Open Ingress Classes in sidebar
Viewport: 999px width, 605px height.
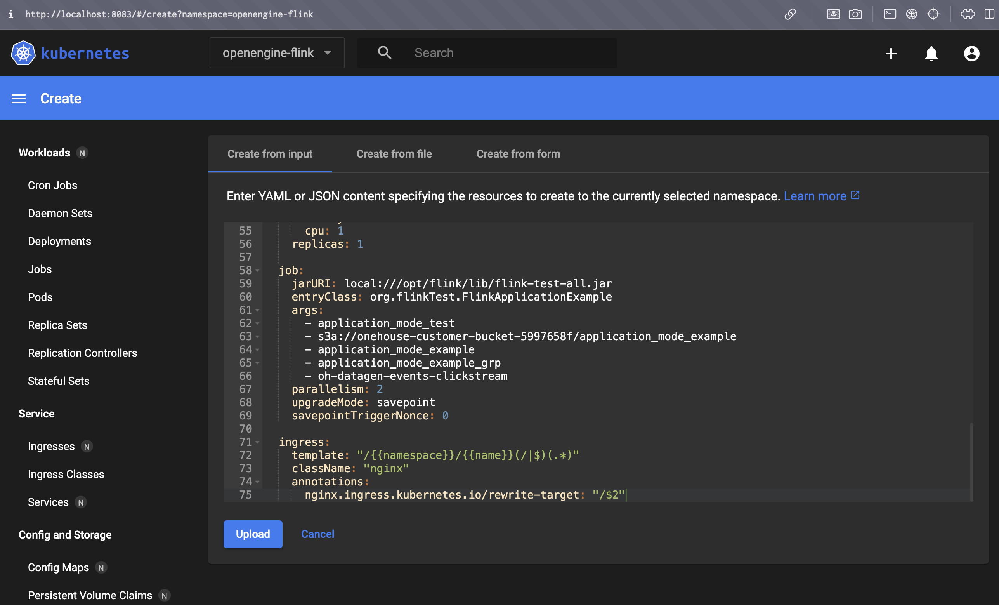click(x=66, y=475)
